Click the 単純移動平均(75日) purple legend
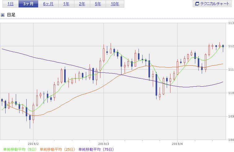234x152 pixels. click(96, 149)
